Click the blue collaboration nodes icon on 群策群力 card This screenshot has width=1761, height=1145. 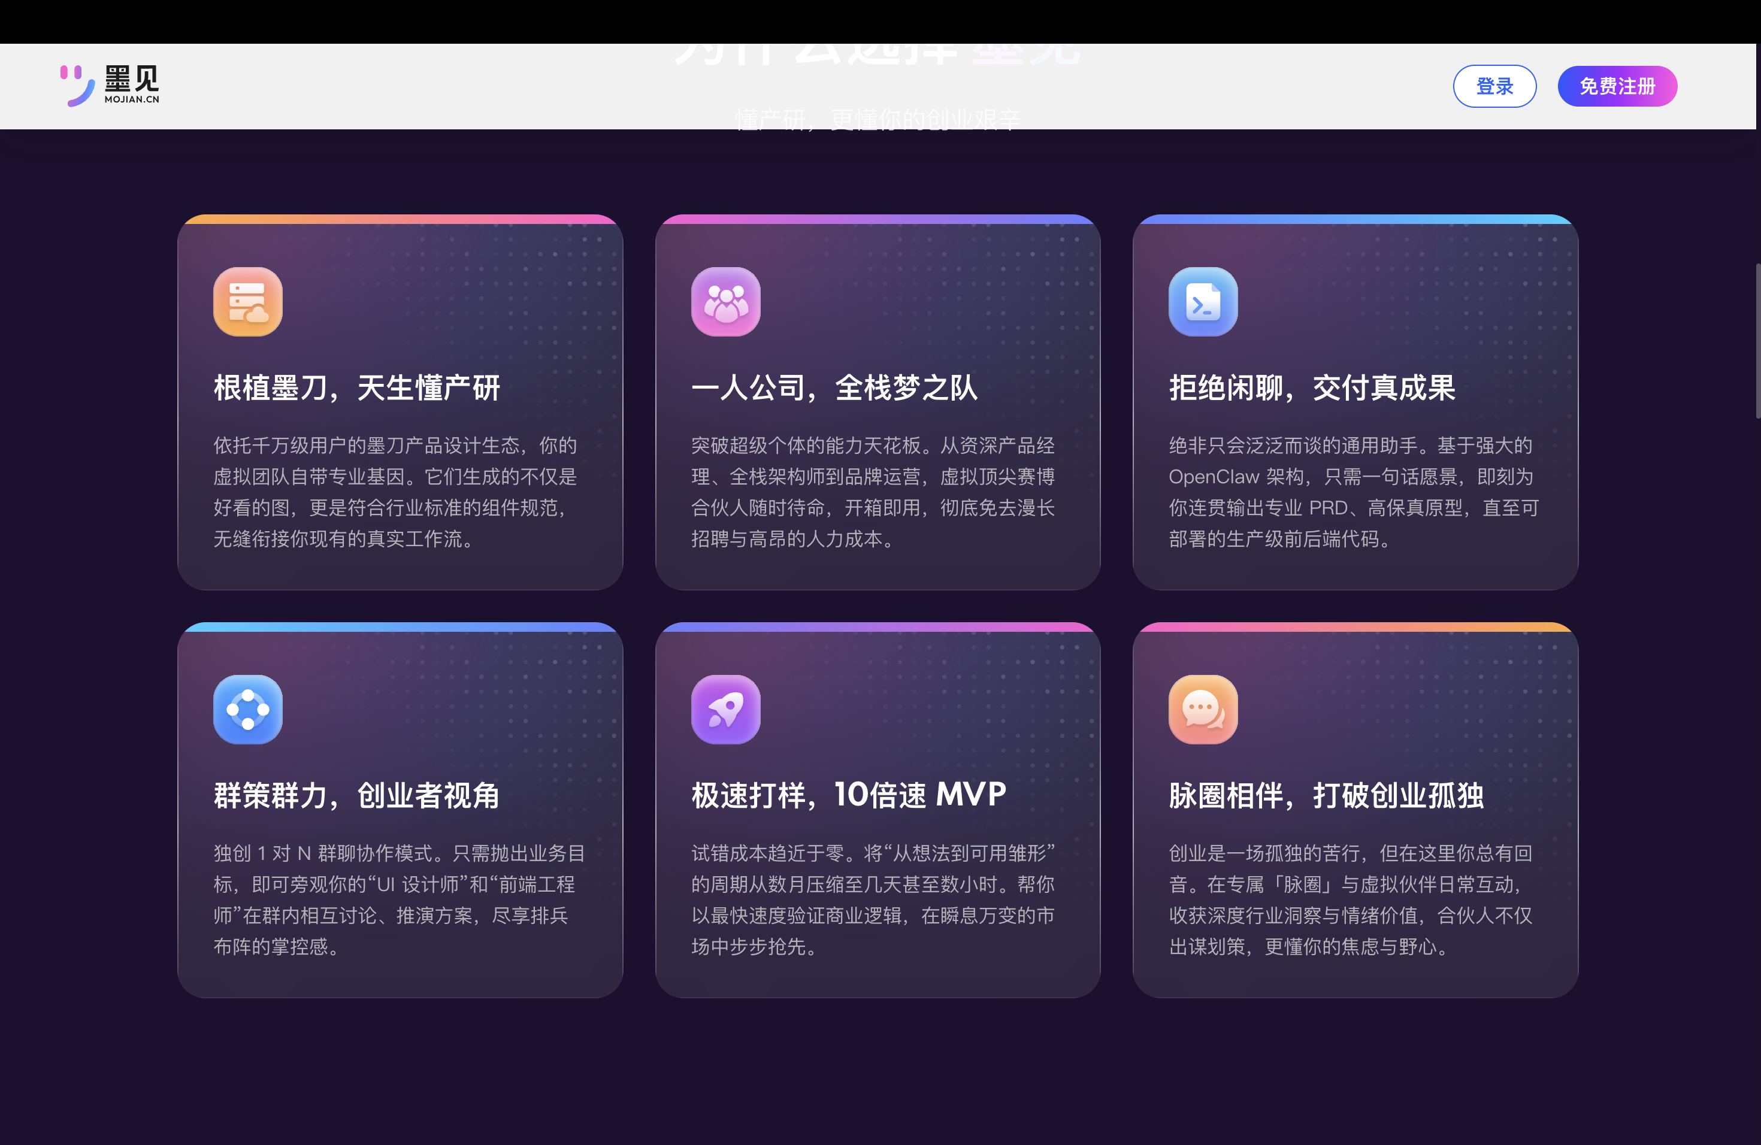tap(248, 710)
